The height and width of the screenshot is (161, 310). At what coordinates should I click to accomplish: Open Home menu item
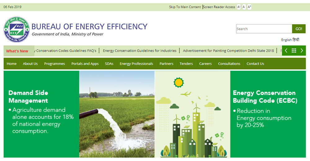pos(12,64)
